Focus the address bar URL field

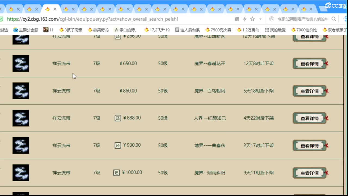[92, 19]
